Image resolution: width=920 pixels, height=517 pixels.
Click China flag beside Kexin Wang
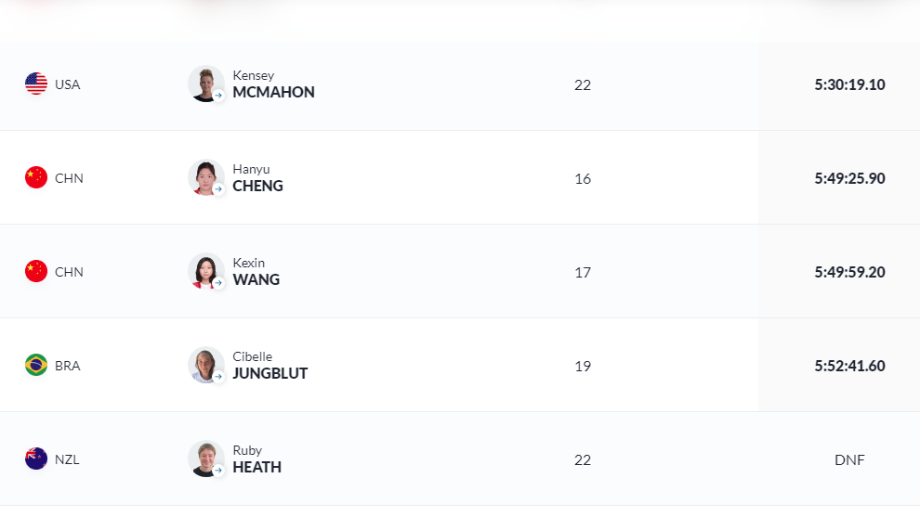coord(36,271)
